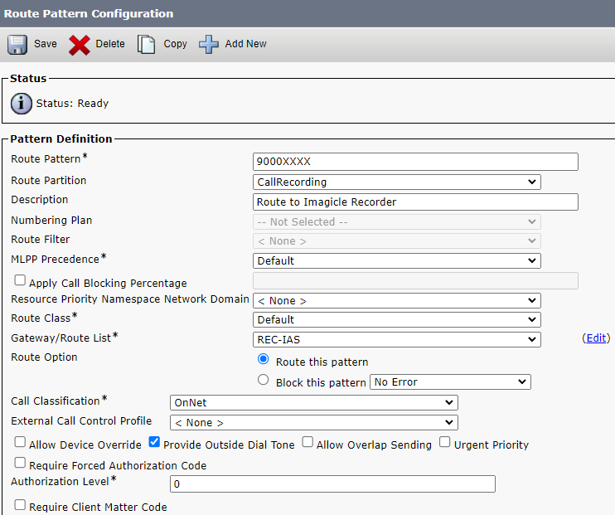The width and height of the screenshot is (615, 515).
Task: Click the Edit link beside Gateway/Route List
Action: pos(596,338)
